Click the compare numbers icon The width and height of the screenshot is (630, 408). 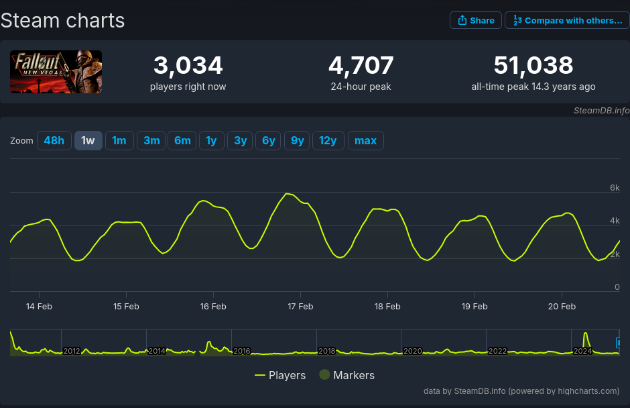(x=517, y=21)
